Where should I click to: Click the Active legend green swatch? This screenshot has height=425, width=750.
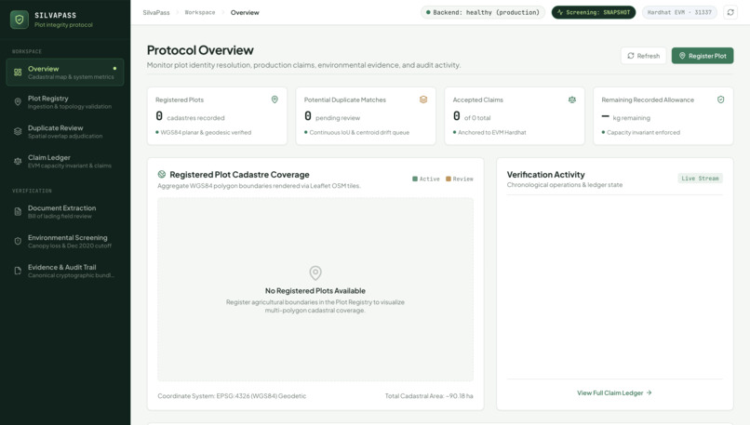[x=415, y=179]
